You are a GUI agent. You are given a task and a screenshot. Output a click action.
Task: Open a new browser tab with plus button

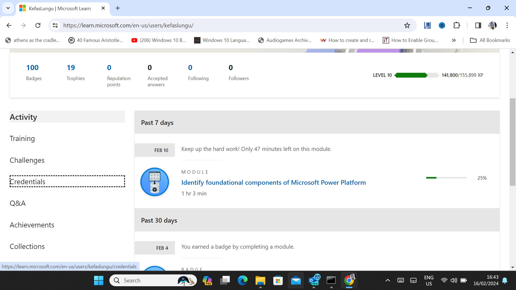(118, 8)
